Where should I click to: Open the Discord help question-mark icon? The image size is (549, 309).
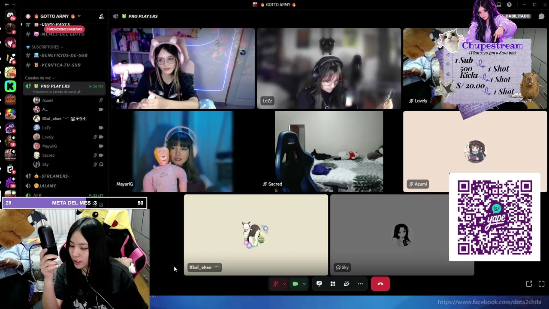pyautogui.click(x=509, y=5)
